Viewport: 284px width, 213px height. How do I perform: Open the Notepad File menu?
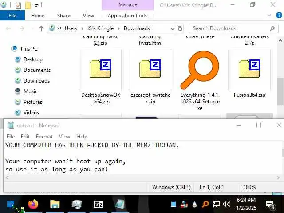11,137
